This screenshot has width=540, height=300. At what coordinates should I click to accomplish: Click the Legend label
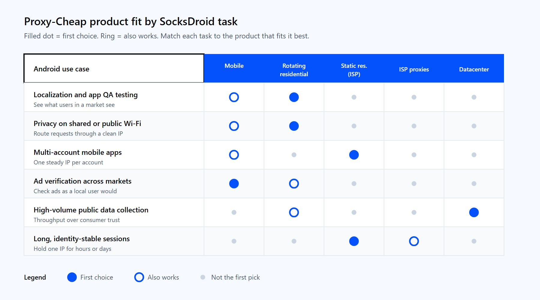(35, 277)
